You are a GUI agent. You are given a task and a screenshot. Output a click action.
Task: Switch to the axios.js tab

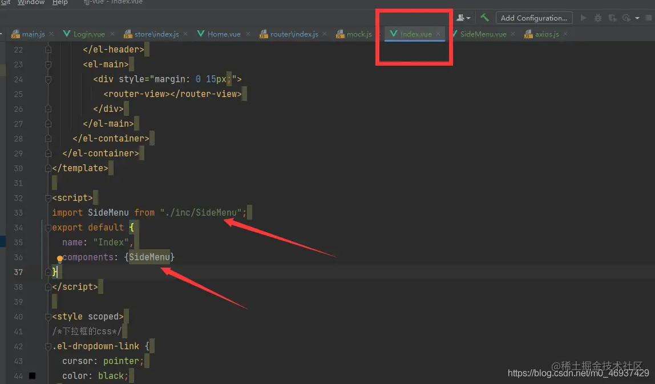click(x=547, y=34)
